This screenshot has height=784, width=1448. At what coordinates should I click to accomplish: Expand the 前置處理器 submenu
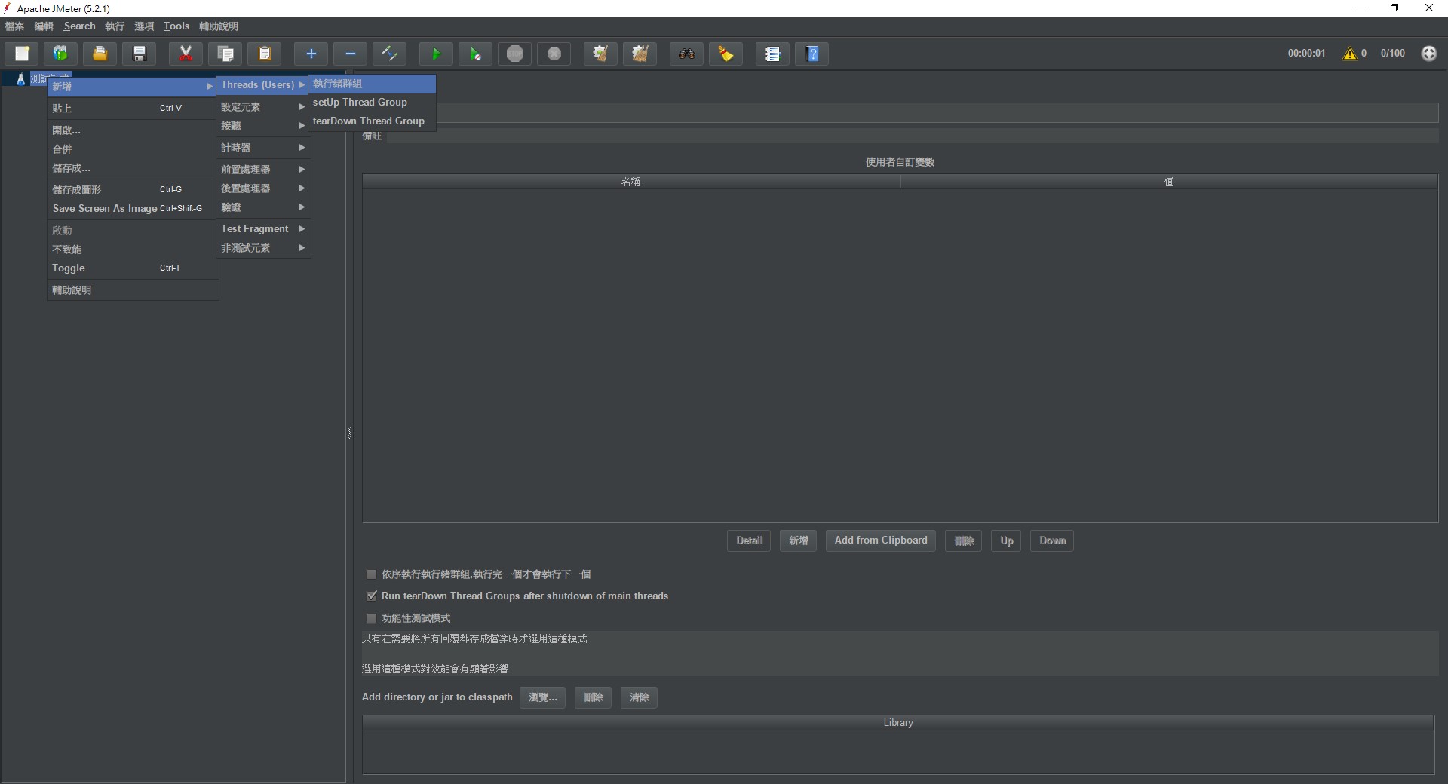262,170
